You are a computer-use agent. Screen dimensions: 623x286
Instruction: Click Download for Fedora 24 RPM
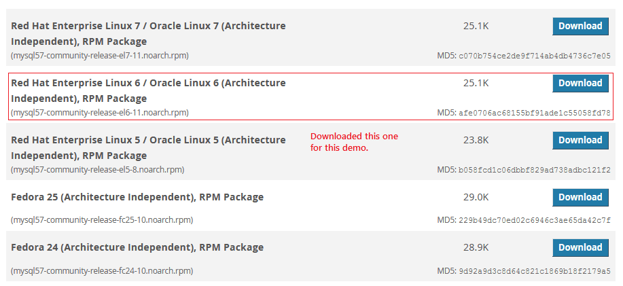(x=580, y=248)
